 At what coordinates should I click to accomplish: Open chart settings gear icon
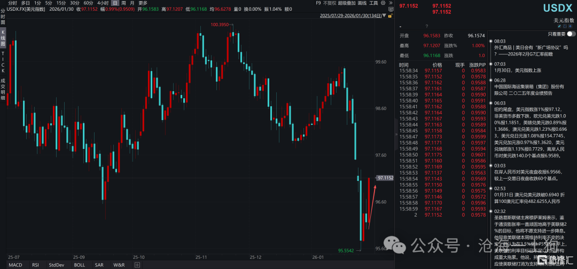(x=383, y=3)
